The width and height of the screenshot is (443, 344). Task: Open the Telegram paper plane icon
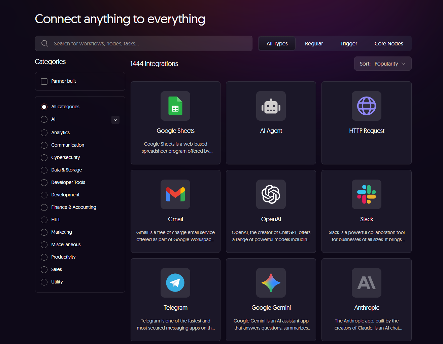pyautogui.click(x=175, y=283)
